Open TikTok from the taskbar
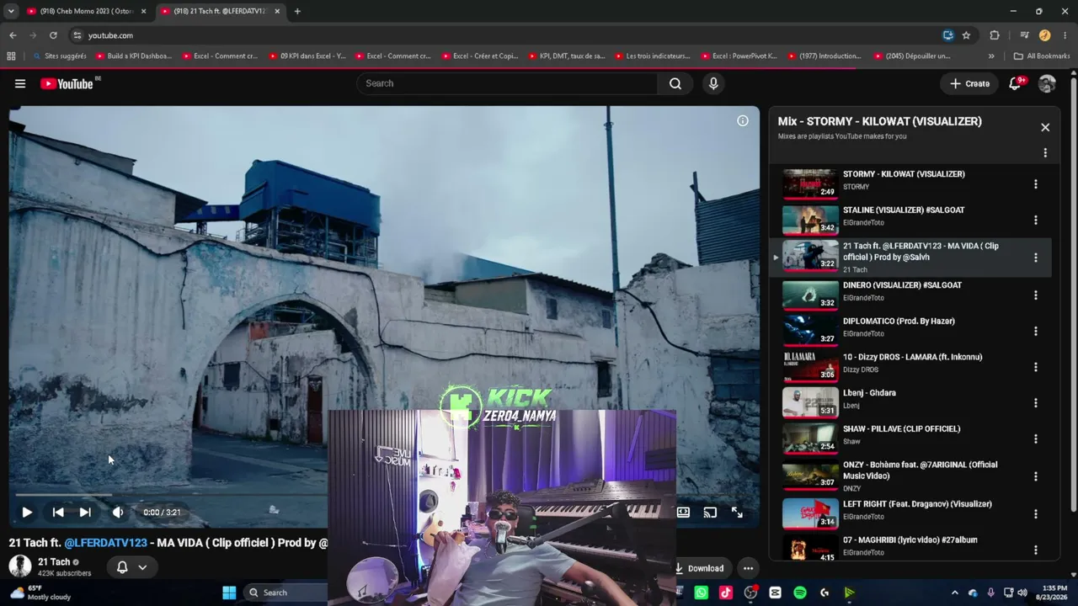Viewport: 1078px width, 606px height. pos(726,593)
